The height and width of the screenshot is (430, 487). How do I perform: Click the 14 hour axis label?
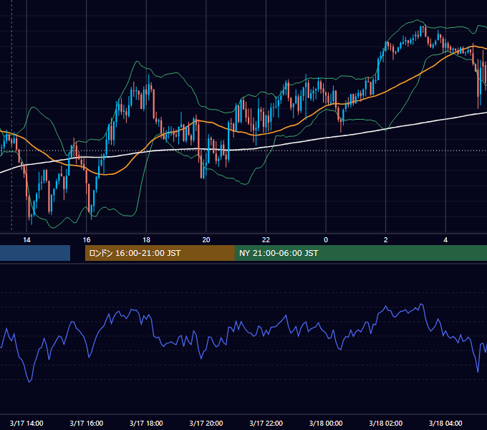(x=26, y=240)
